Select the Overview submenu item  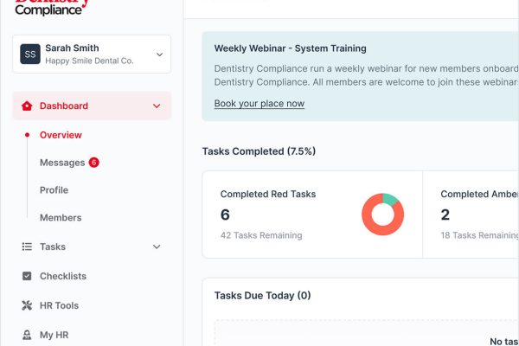pos(61,135)
